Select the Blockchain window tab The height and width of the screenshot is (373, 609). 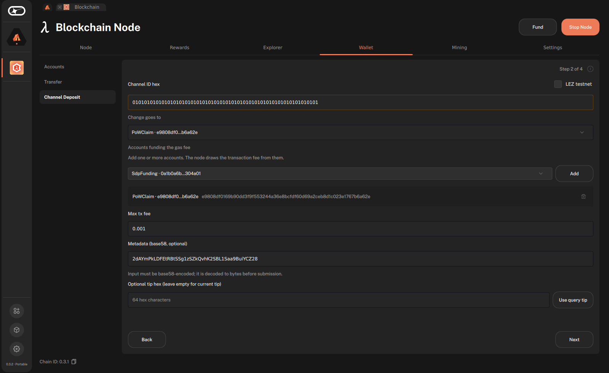pyautogui.click(x=81, y=7)
